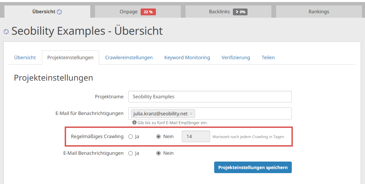
Task: Click the 'Projektname' label
Action: [109, 97]
